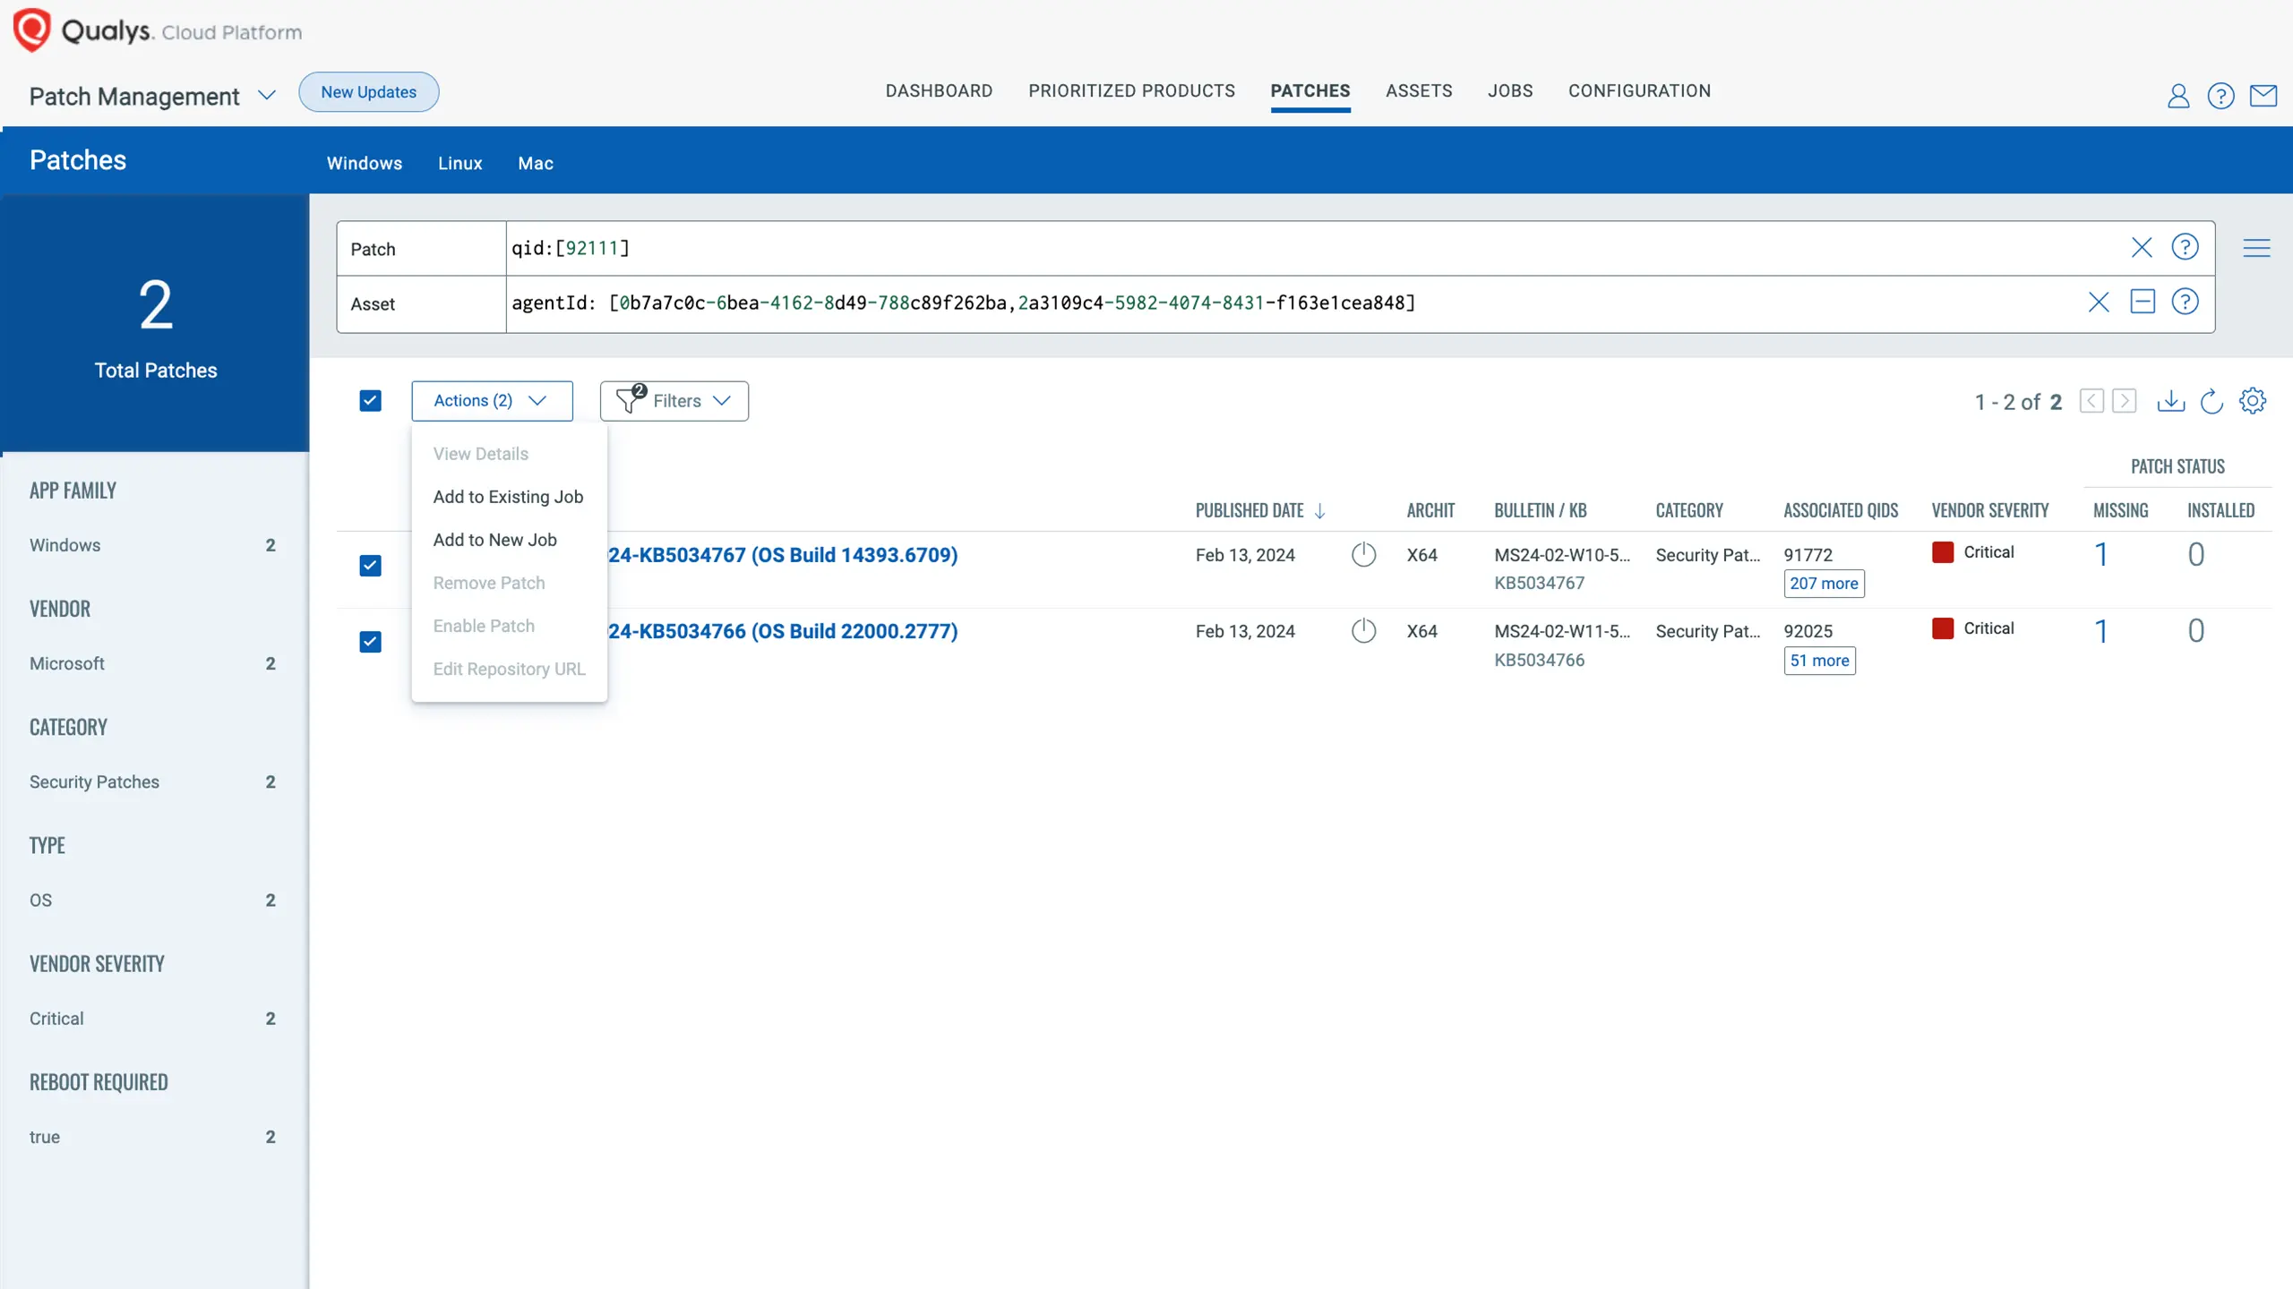Open the Configuration tab
The width and height of the screenshot is (2293, 1289).
[1639, 91]
